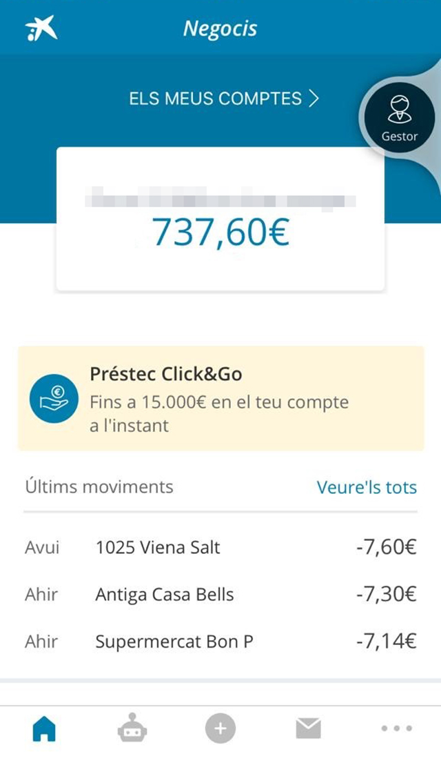The height and width of the screenshot is (763, 441).
Task: Tap the CaixaBank star logo
Action: click(41, 28)
